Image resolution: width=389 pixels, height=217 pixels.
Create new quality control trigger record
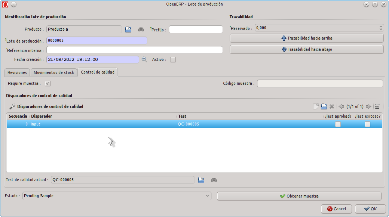coord(316,106)
